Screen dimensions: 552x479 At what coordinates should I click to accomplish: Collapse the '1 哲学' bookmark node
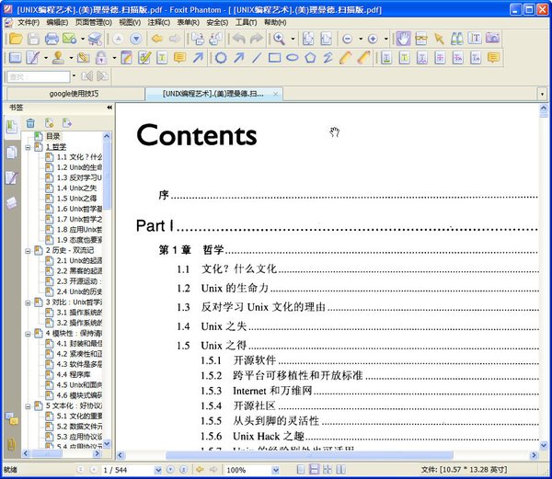[x=28, y=147]
